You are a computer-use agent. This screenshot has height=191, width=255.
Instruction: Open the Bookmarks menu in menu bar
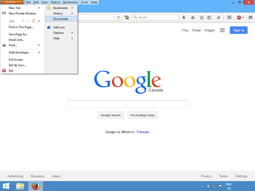pos(70,2)
